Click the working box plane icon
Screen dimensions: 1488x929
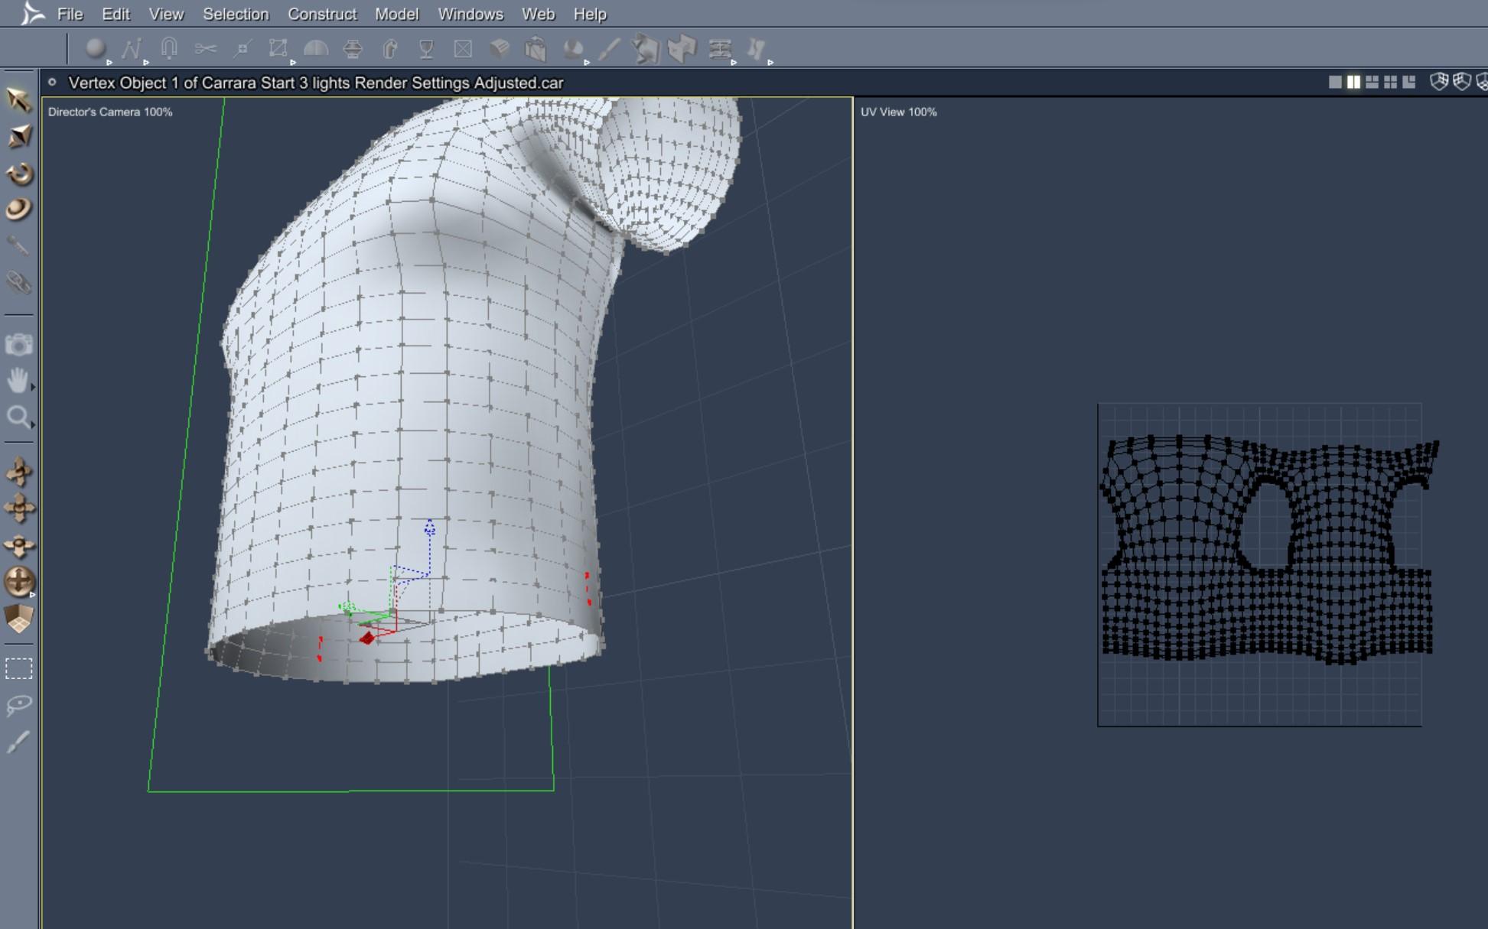click(18, 619)
